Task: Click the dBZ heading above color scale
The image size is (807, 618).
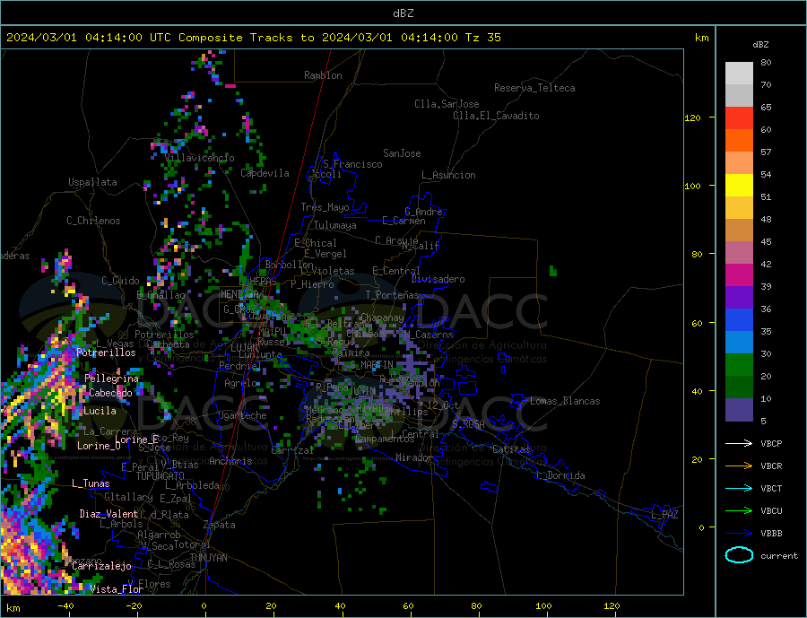Action: (x=760, y=45)
